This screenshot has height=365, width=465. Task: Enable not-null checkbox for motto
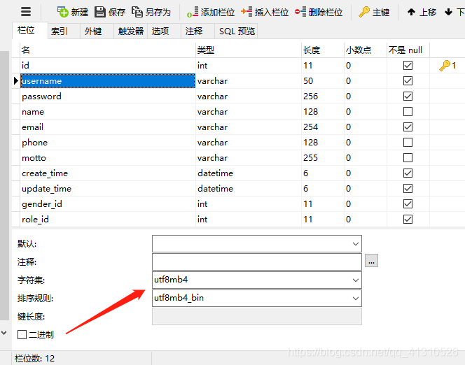[408, 158]
